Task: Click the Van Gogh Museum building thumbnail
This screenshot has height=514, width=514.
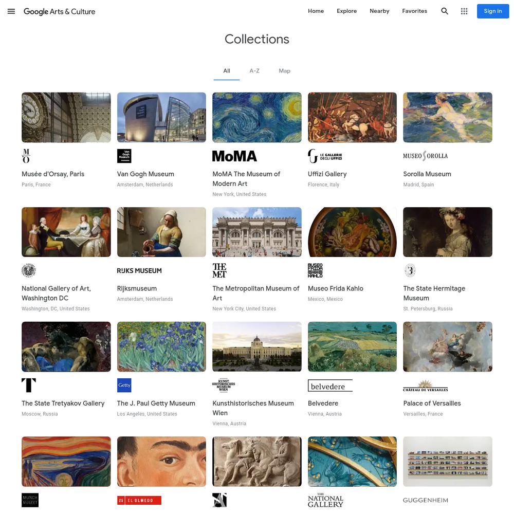Action: pyautogui.click(x=161, y=117)
